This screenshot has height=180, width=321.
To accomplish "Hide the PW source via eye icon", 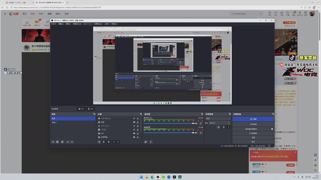I will [134, 133].
